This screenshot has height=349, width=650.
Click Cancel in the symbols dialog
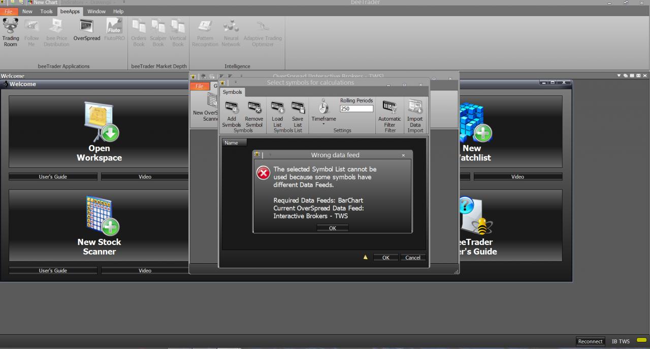(x=413, y=258)
